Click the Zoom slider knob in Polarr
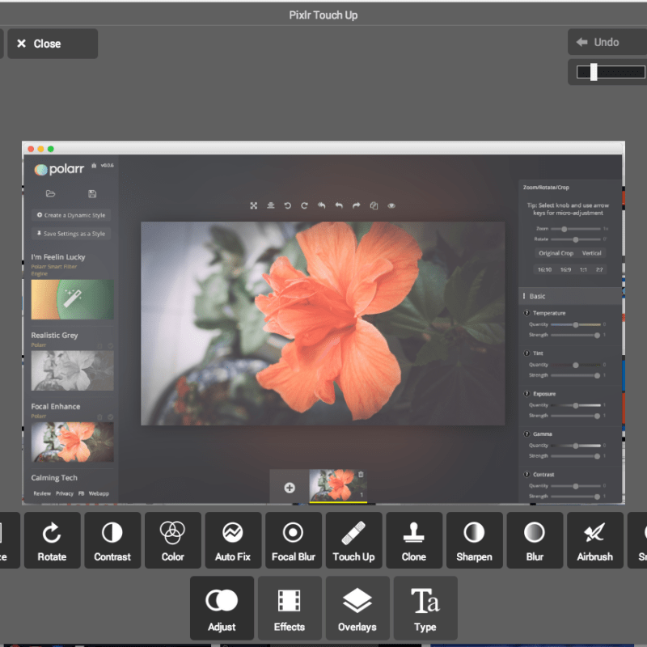Viewport: 647px width, 647px height. [564, 229]
